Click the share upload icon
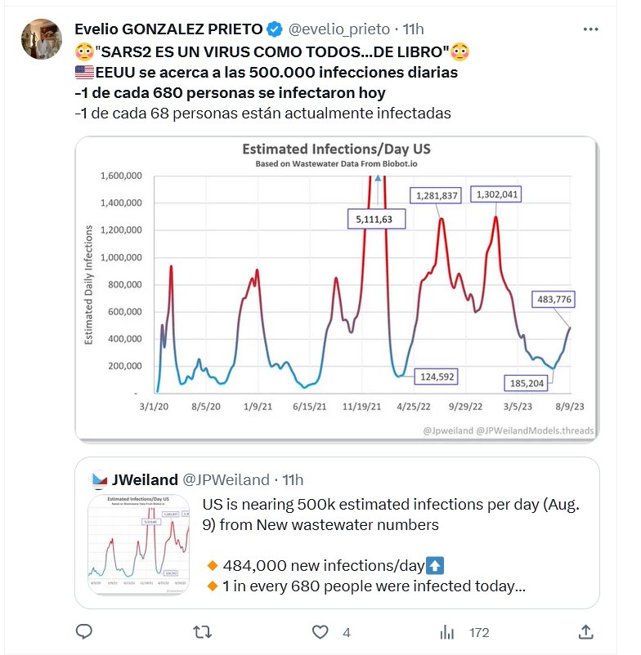 (585, 631)
